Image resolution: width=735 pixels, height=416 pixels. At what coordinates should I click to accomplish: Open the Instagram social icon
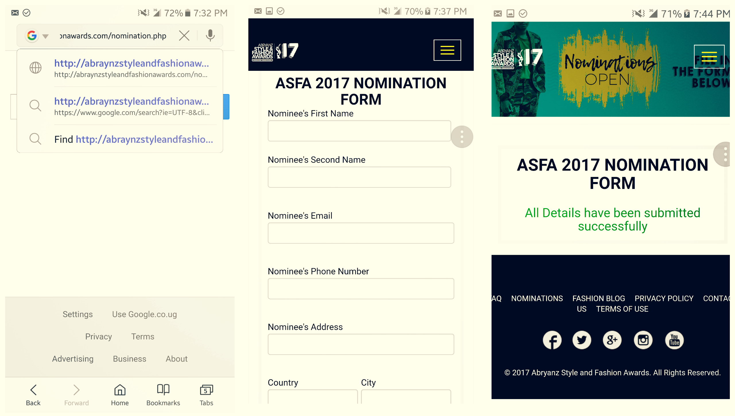click(x=643, y=340)
